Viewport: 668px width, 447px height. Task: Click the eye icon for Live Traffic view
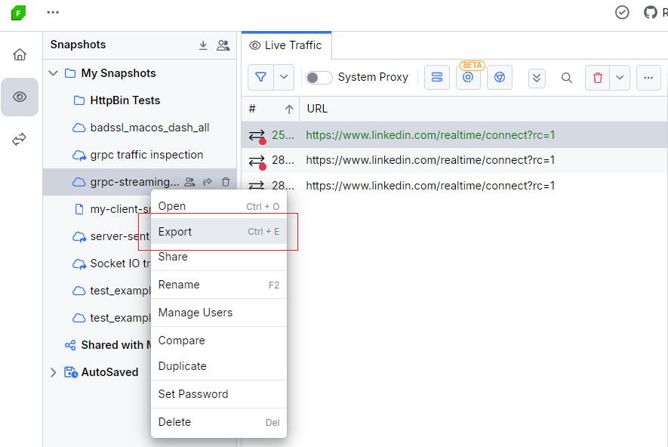tap(20, 97)
